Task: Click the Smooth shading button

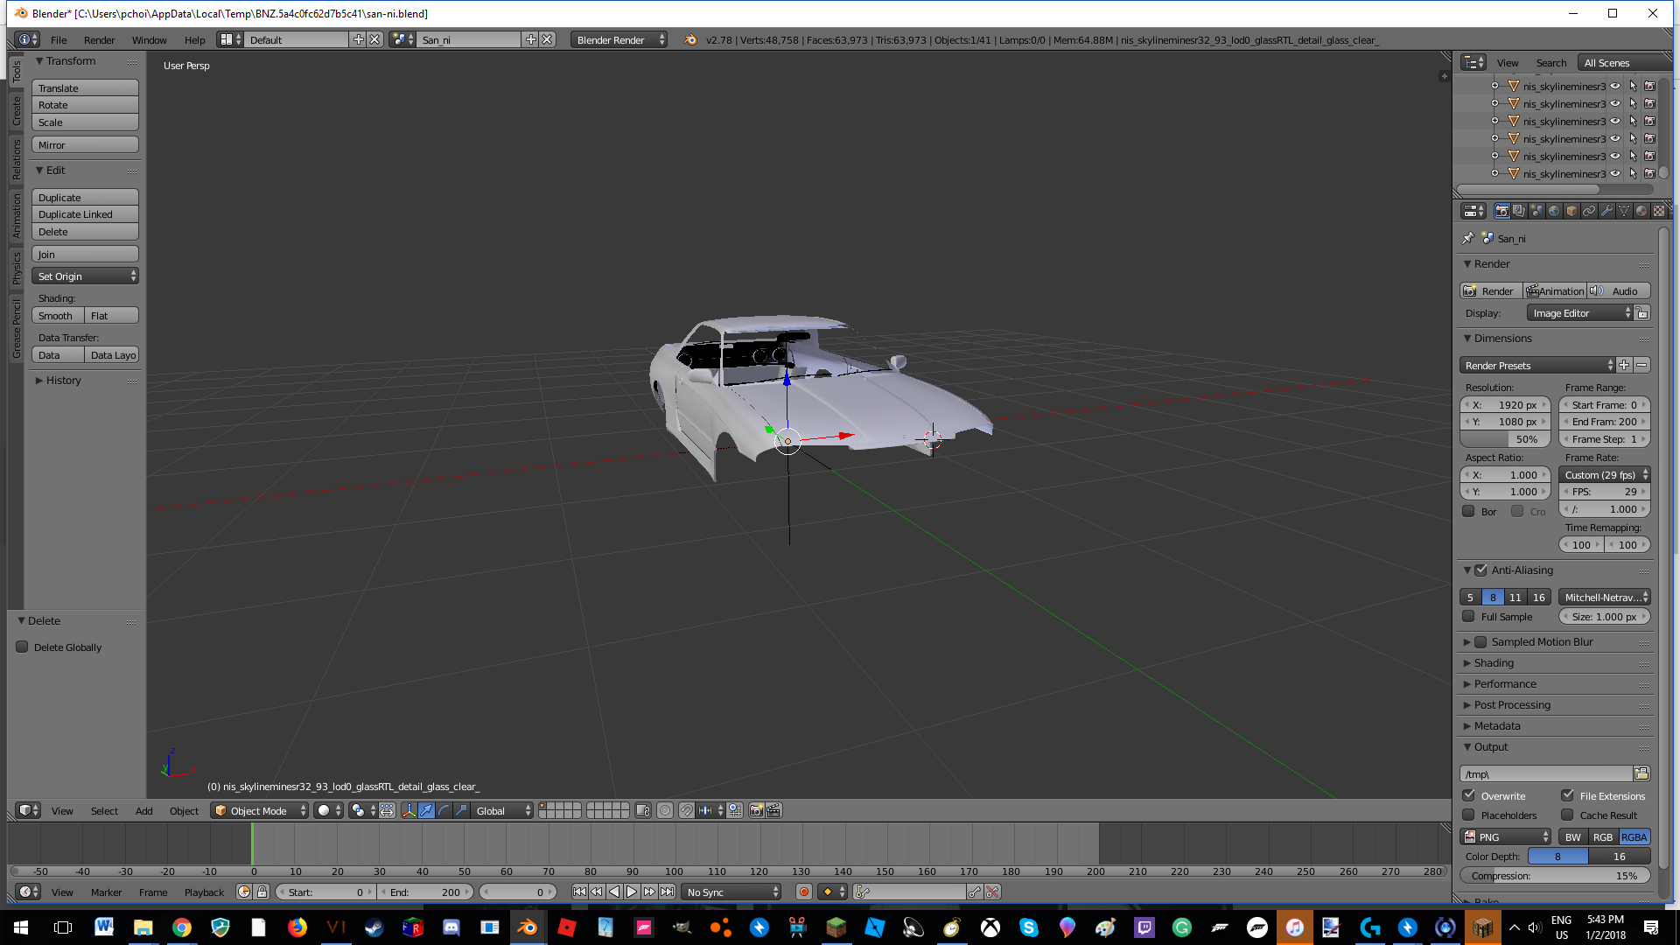Action: 57,316
